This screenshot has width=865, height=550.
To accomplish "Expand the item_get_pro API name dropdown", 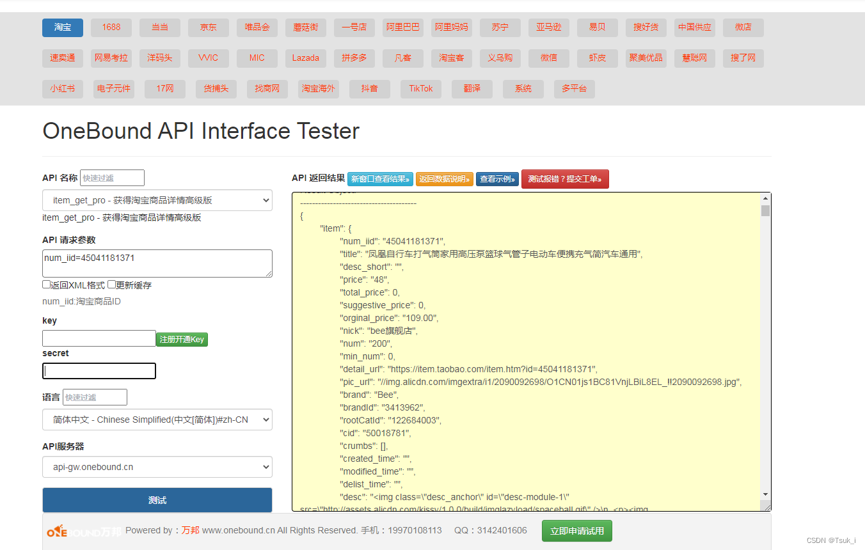I will [x=157, y=200].
